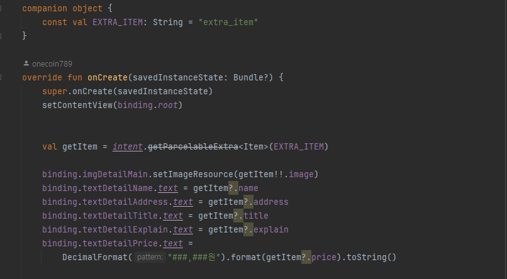Screen dimensions: 507x279
Task: Click the "extra_item" string literal
Action: pyautogui.click(x=228, y=22)
